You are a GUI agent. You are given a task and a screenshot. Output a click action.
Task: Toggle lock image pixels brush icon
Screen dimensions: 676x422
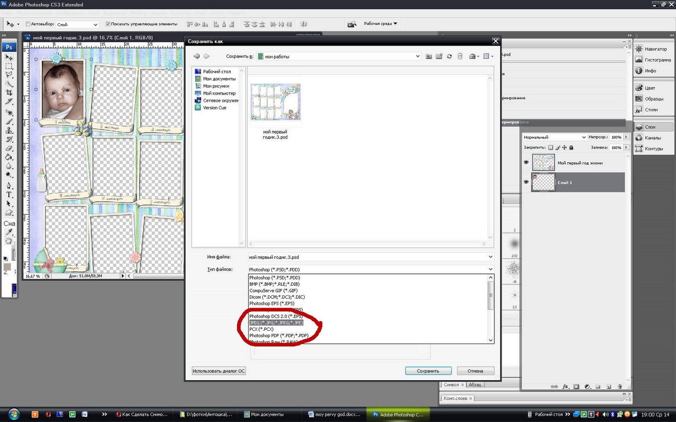click(x=558, y=148)
